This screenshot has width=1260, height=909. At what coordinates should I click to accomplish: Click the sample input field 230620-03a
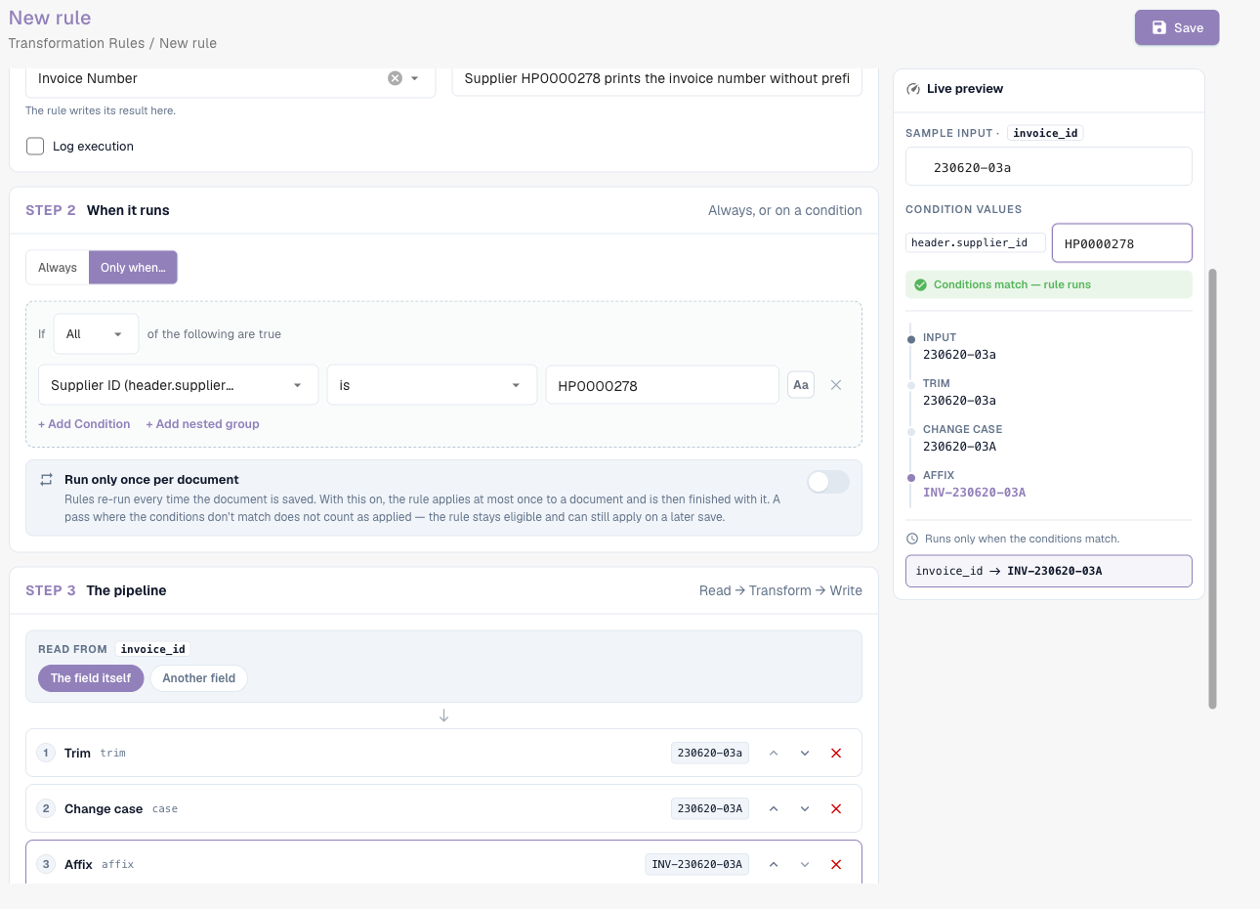point(1049,167)
